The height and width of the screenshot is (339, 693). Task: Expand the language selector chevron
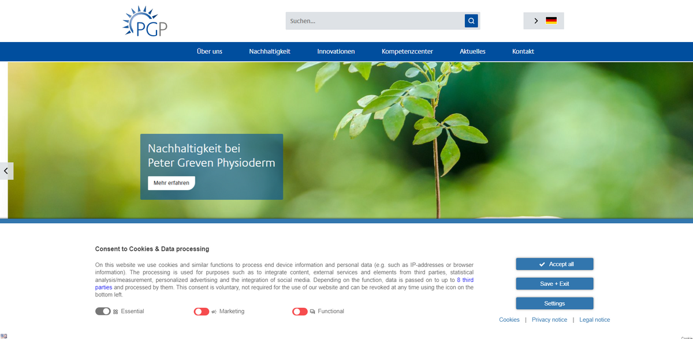[x=536, y=21]
